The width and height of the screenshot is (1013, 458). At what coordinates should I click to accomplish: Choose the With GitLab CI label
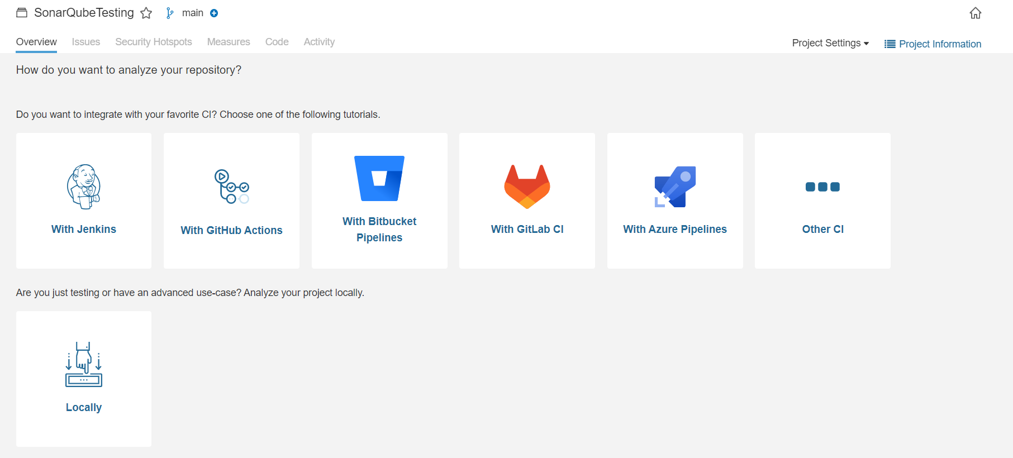527,229
